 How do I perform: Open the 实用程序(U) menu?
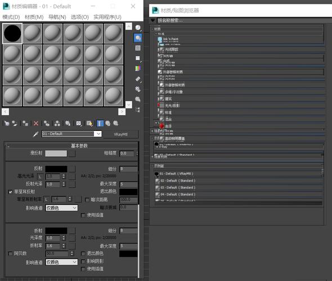[x=107, y=17]
